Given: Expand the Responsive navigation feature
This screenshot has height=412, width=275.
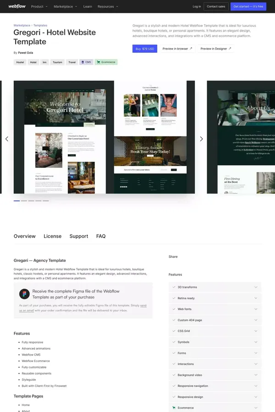Looking at the screenshot, I should pyautogui.click(x=215, y=386).
